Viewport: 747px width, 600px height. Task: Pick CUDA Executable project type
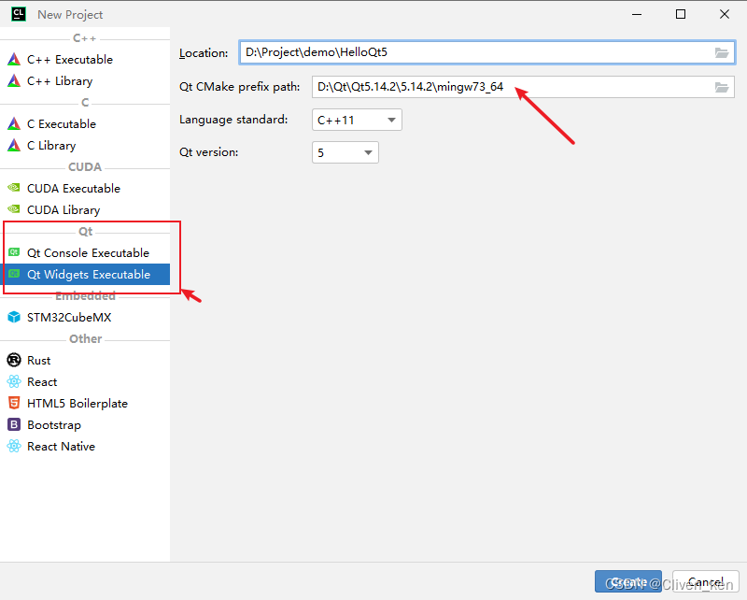click(85, 188)
